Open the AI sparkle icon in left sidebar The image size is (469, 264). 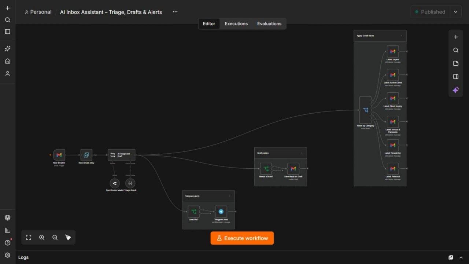[7, 49]
